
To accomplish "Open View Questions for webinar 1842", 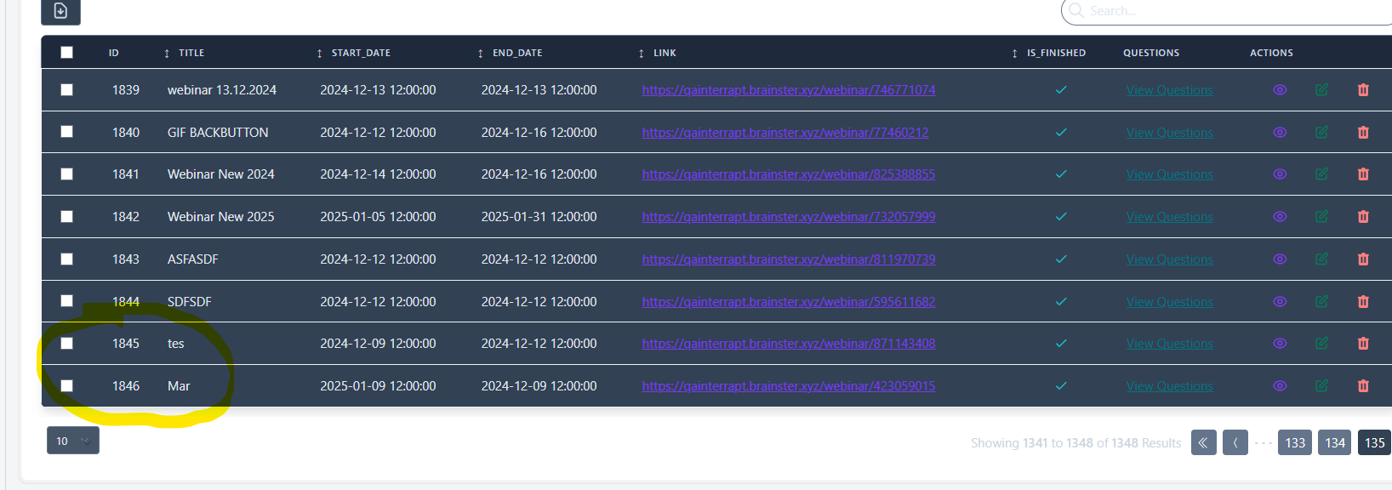I will [x=1169, y=217].
